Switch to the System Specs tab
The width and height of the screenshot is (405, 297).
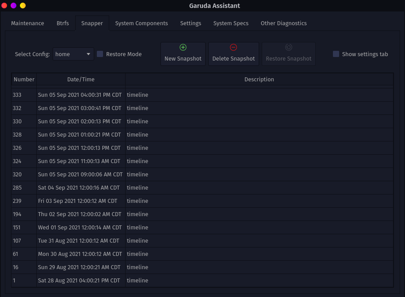point(231,23)
